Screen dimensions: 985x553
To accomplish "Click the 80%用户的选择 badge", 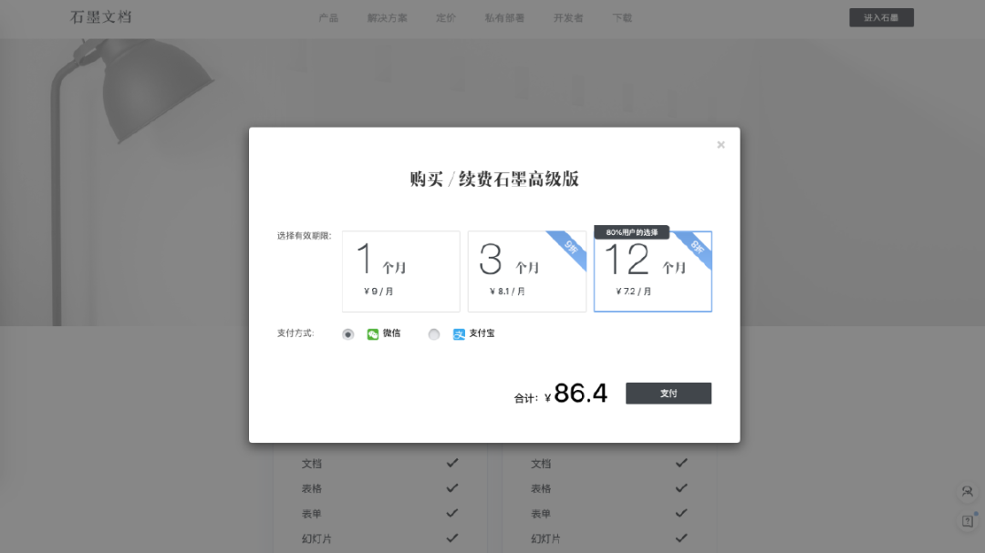I will [632, 232].
